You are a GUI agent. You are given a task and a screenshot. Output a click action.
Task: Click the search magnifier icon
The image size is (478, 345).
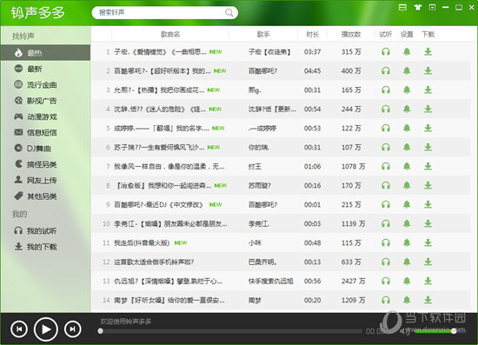coord(229,12)
